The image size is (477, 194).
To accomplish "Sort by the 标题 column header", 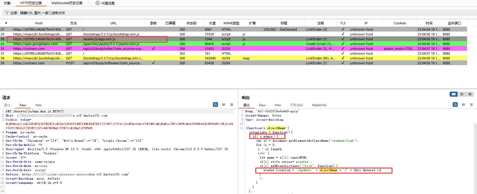I will [x=284, y=23].
